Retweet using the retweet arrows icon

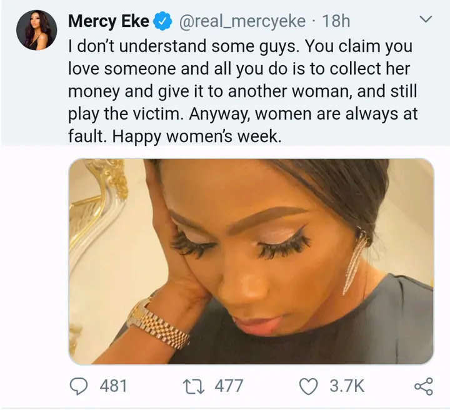(194, 386)
